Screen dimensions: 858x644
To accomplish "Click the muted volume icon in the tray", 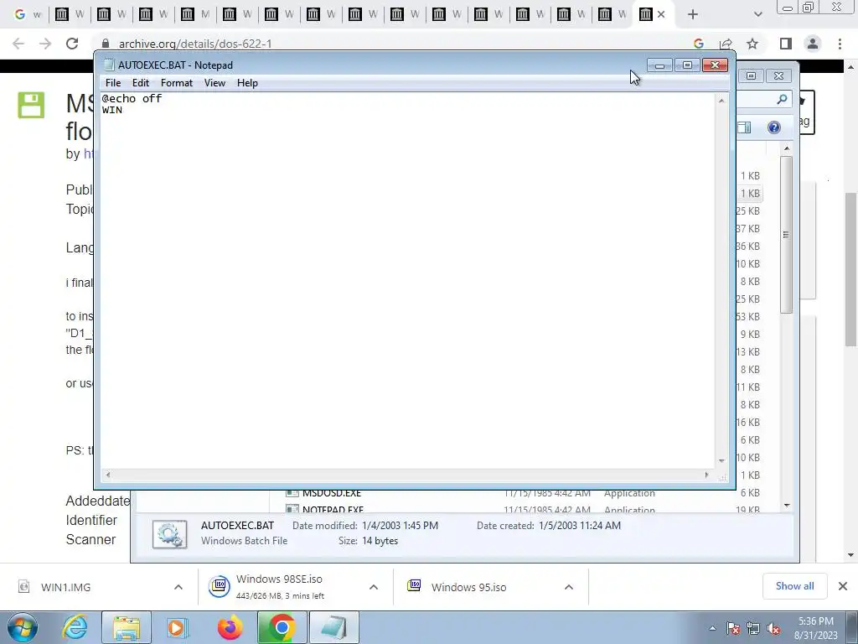I will [x=773, y=628].
